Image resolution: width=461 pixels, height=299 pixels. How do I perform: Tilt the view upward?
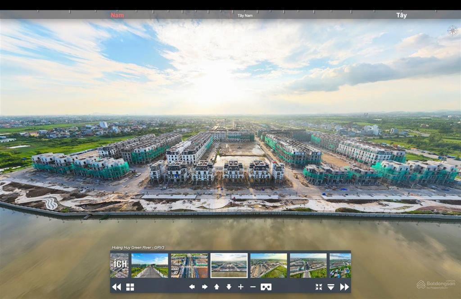point(217,287)
